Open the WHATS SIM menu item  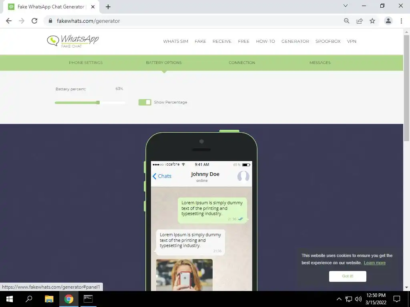[176, 41]
